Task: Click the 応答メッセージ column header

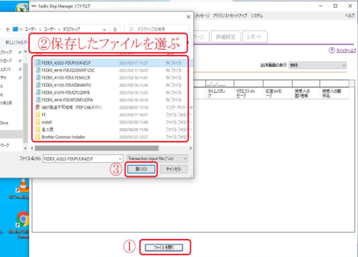Action: (278, 93)
